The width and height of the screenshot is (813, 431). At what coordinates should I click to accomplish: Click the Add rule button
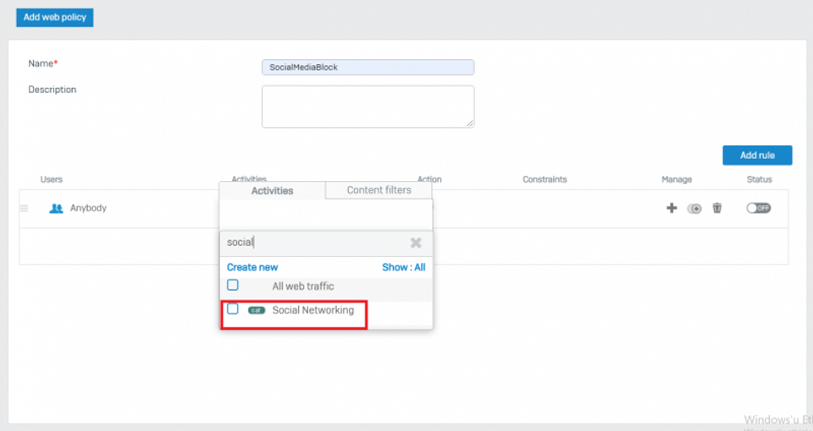click(756, 155)
